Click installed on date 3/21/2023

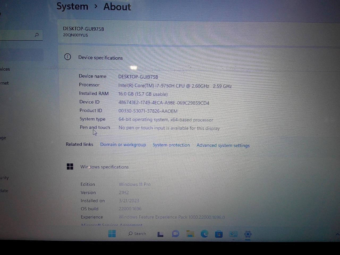(129, 201)
